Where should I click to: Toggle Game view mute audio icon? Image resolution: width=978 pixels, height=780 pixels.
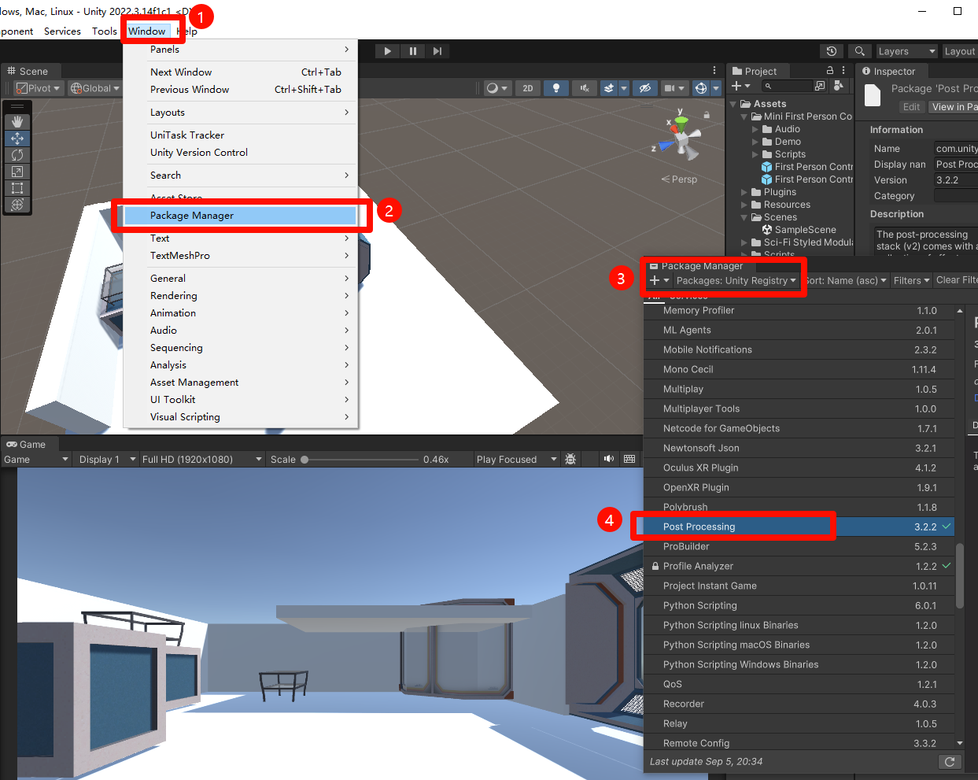(x=608, y=459)
